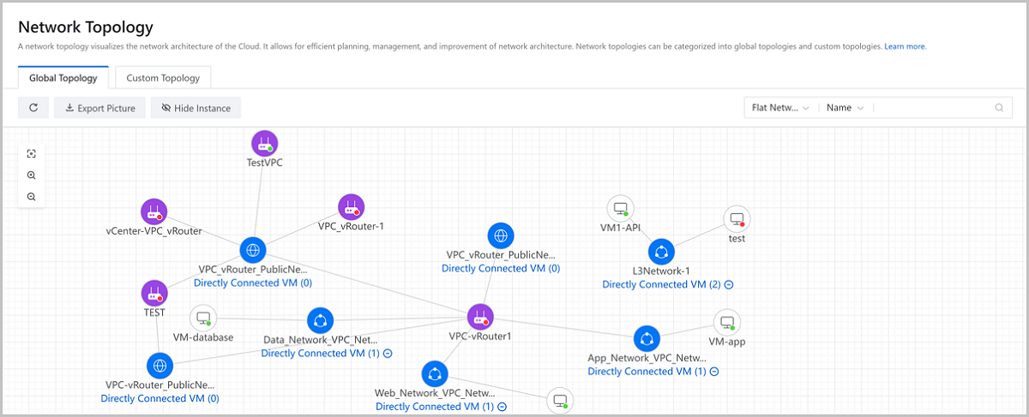Click the zoom in magnifier icon
Screen dimensions: 1029x417
pyautogui.click(x=32, y=176)
